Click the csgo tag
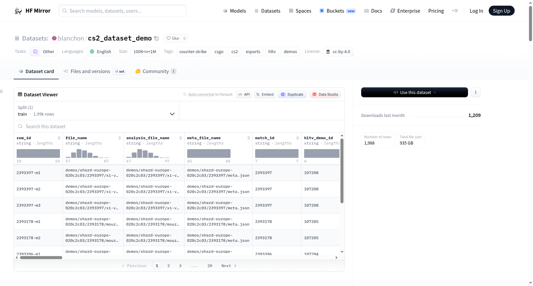The height and width of the screenshot is (286, 533). 219,51
